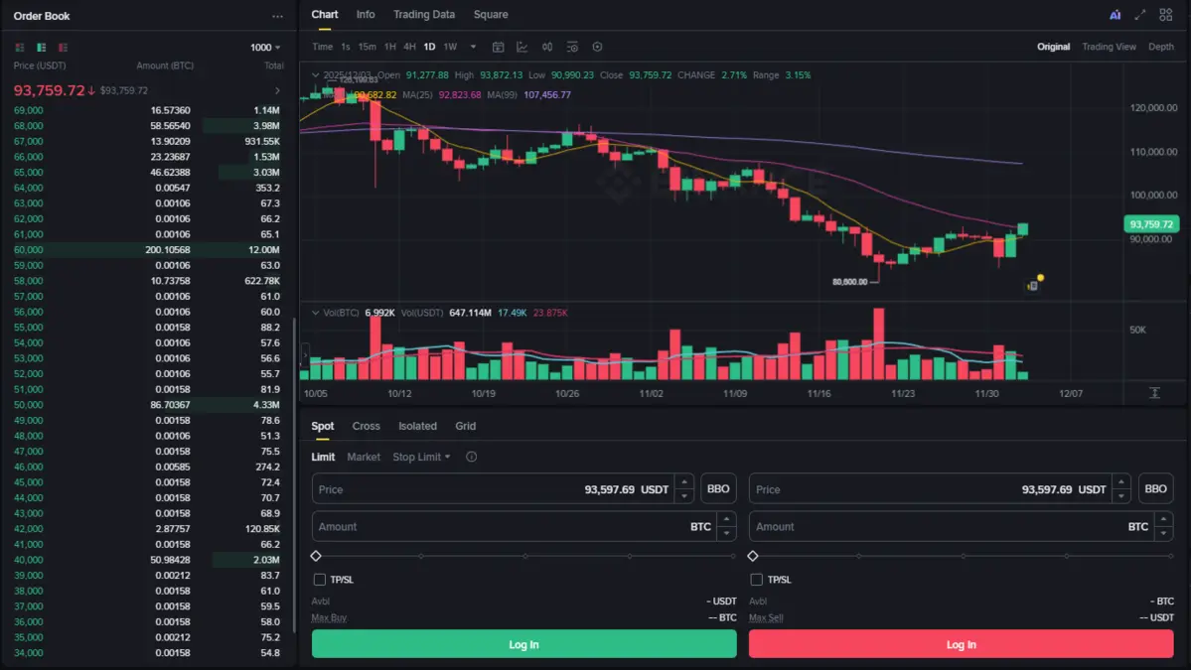Image resolution: width=1191 pixels, height=670 pixels.
Task: Switch to the Trading Data tab
Action: (x=424, y=14)
